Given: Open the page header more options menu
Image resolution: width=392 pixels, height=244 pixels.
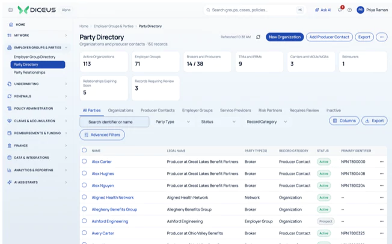Looking at the screenshot, I should (x=382, y=37).
